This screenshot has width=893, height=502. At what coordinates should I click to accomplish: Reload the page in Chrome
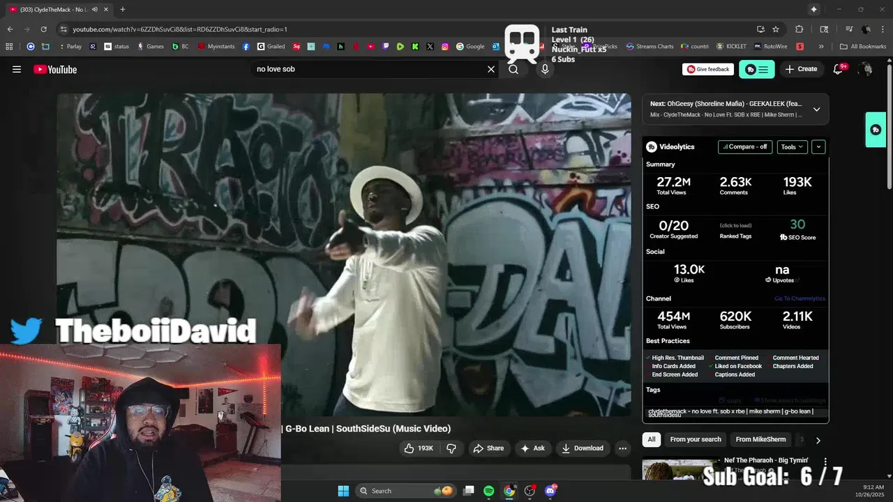point(43,29)
